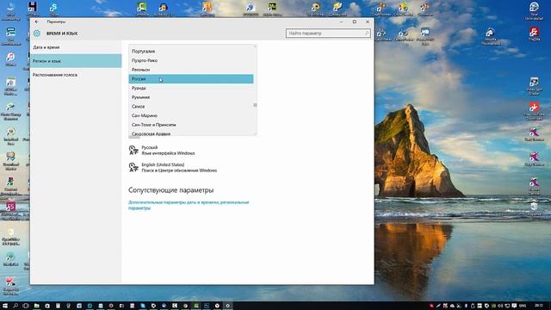Click the taskbar search magnifier
This screenshot has width=551, height=310.
pos(15,306)
